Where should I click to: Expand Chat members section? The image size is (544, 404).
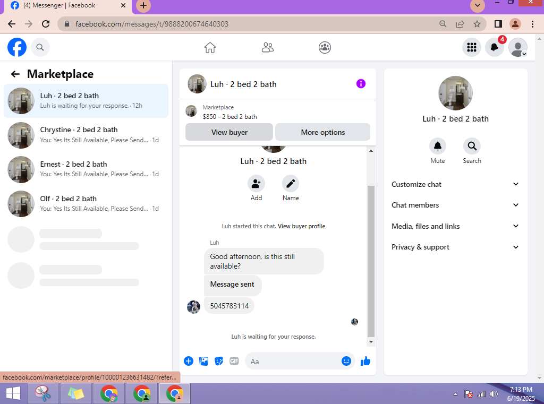(x=455, y=205)
